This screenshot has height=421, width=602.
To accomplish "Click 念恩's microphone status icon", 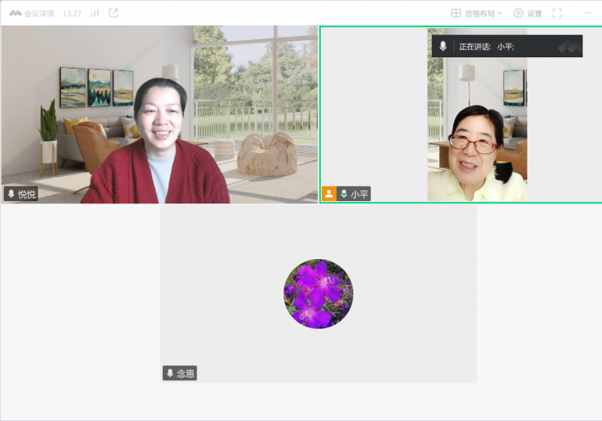I will pyautogui.click(x=170, y=374).
